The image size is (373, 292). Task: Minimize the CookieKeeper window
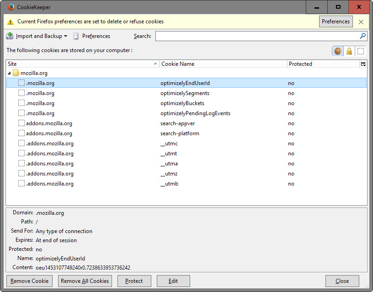pyautogui.click(x=317, y=7)
